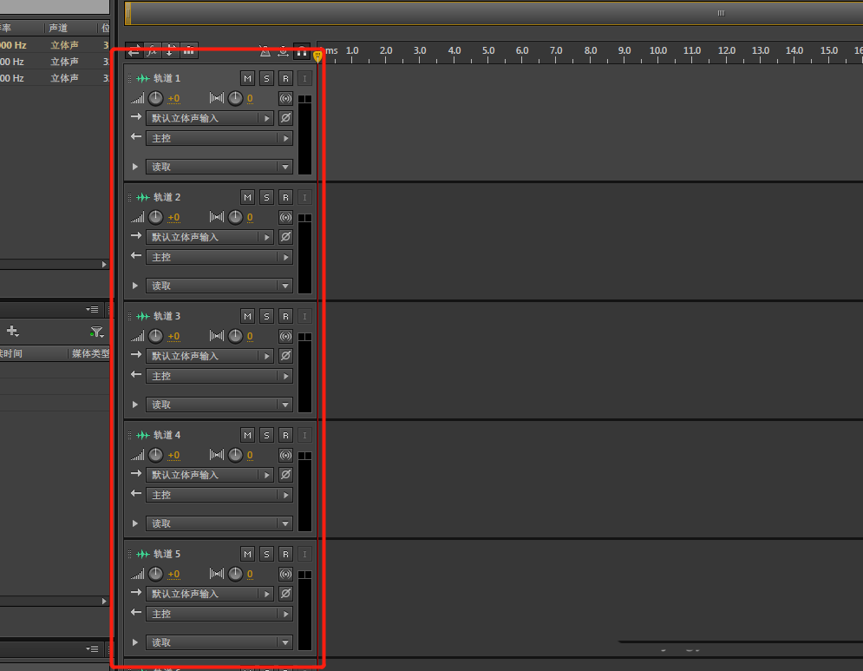Screen dimensions: 863x671
Task: Click the snapping magnet icon above tracks
Action: click(302, 51)
